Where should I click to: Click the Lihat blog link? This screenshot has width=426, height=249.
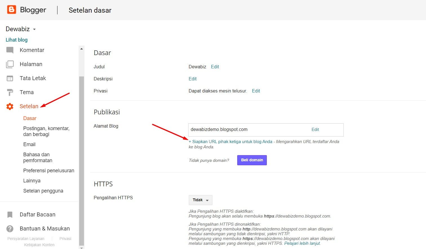pos(17,40)
